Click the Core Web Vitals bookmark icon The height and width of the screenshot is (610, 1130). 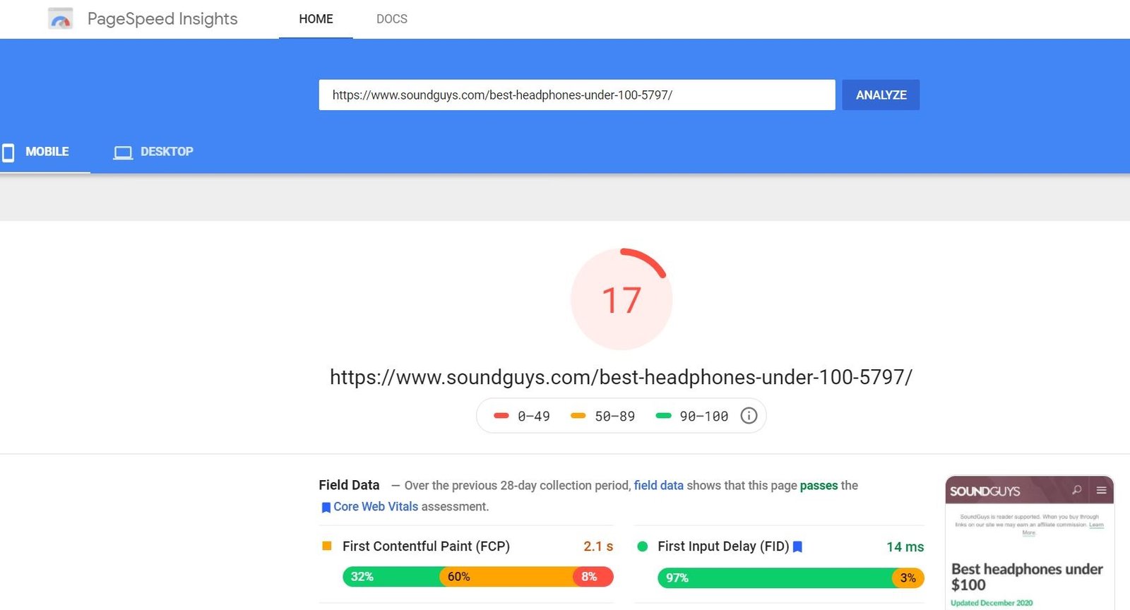click(x=326, y=508)
